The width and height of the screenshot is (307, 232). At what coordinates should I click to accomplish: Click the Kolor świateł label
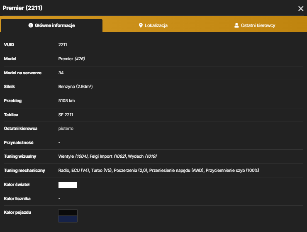(x=17, y=185)
